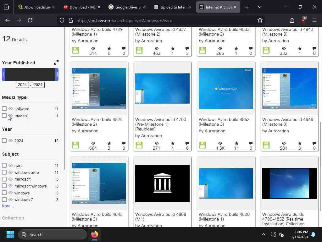The image size is (322, 242).
Task: Click the shield tracking protection icon
Action: (62, 20)
